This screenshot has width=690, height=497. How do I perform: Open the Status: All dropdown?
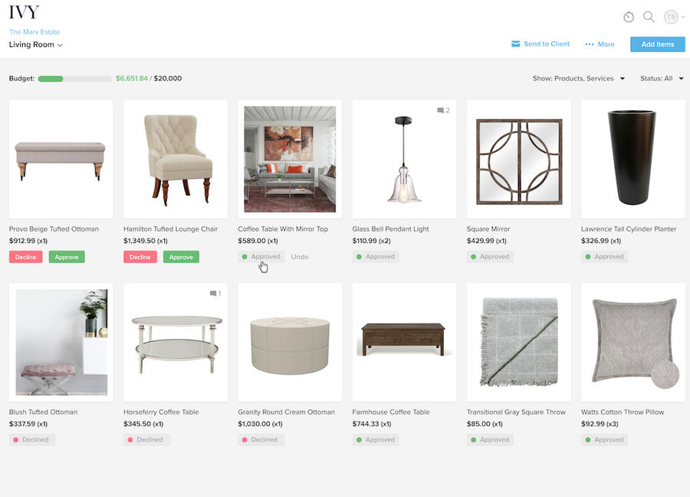[x=662, y=78]
